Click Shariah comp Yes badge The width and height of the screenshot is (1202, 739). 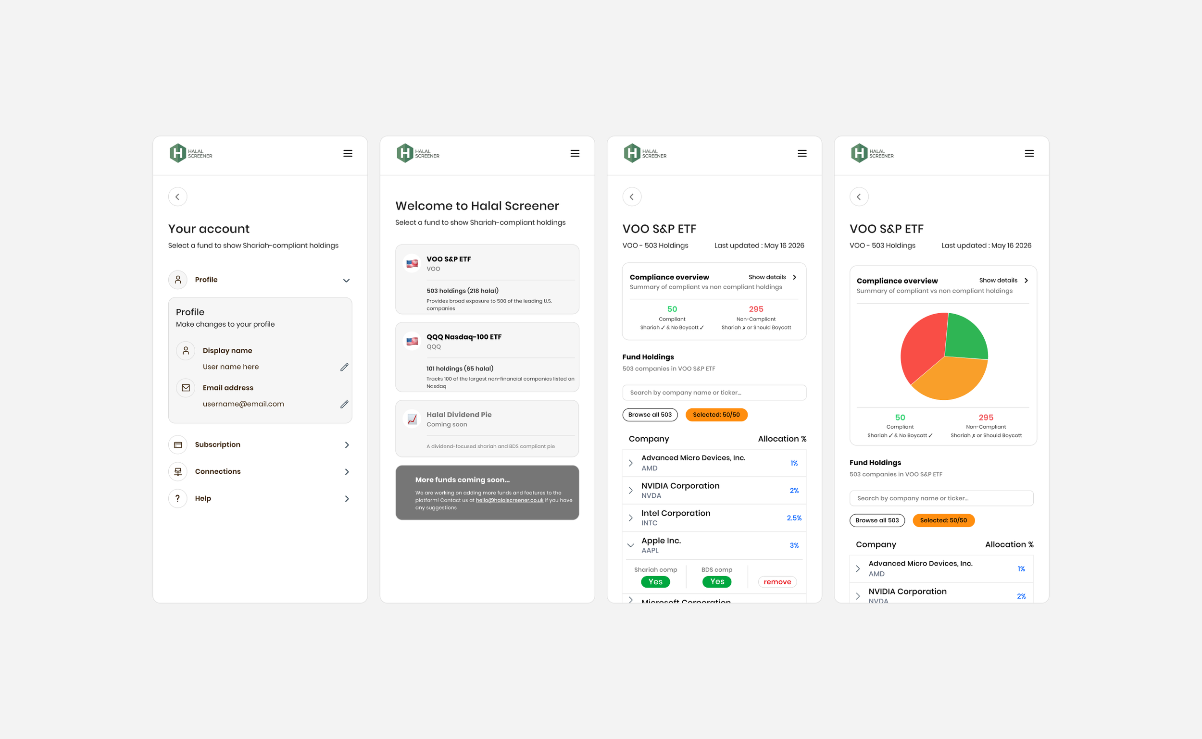(655, 581)
